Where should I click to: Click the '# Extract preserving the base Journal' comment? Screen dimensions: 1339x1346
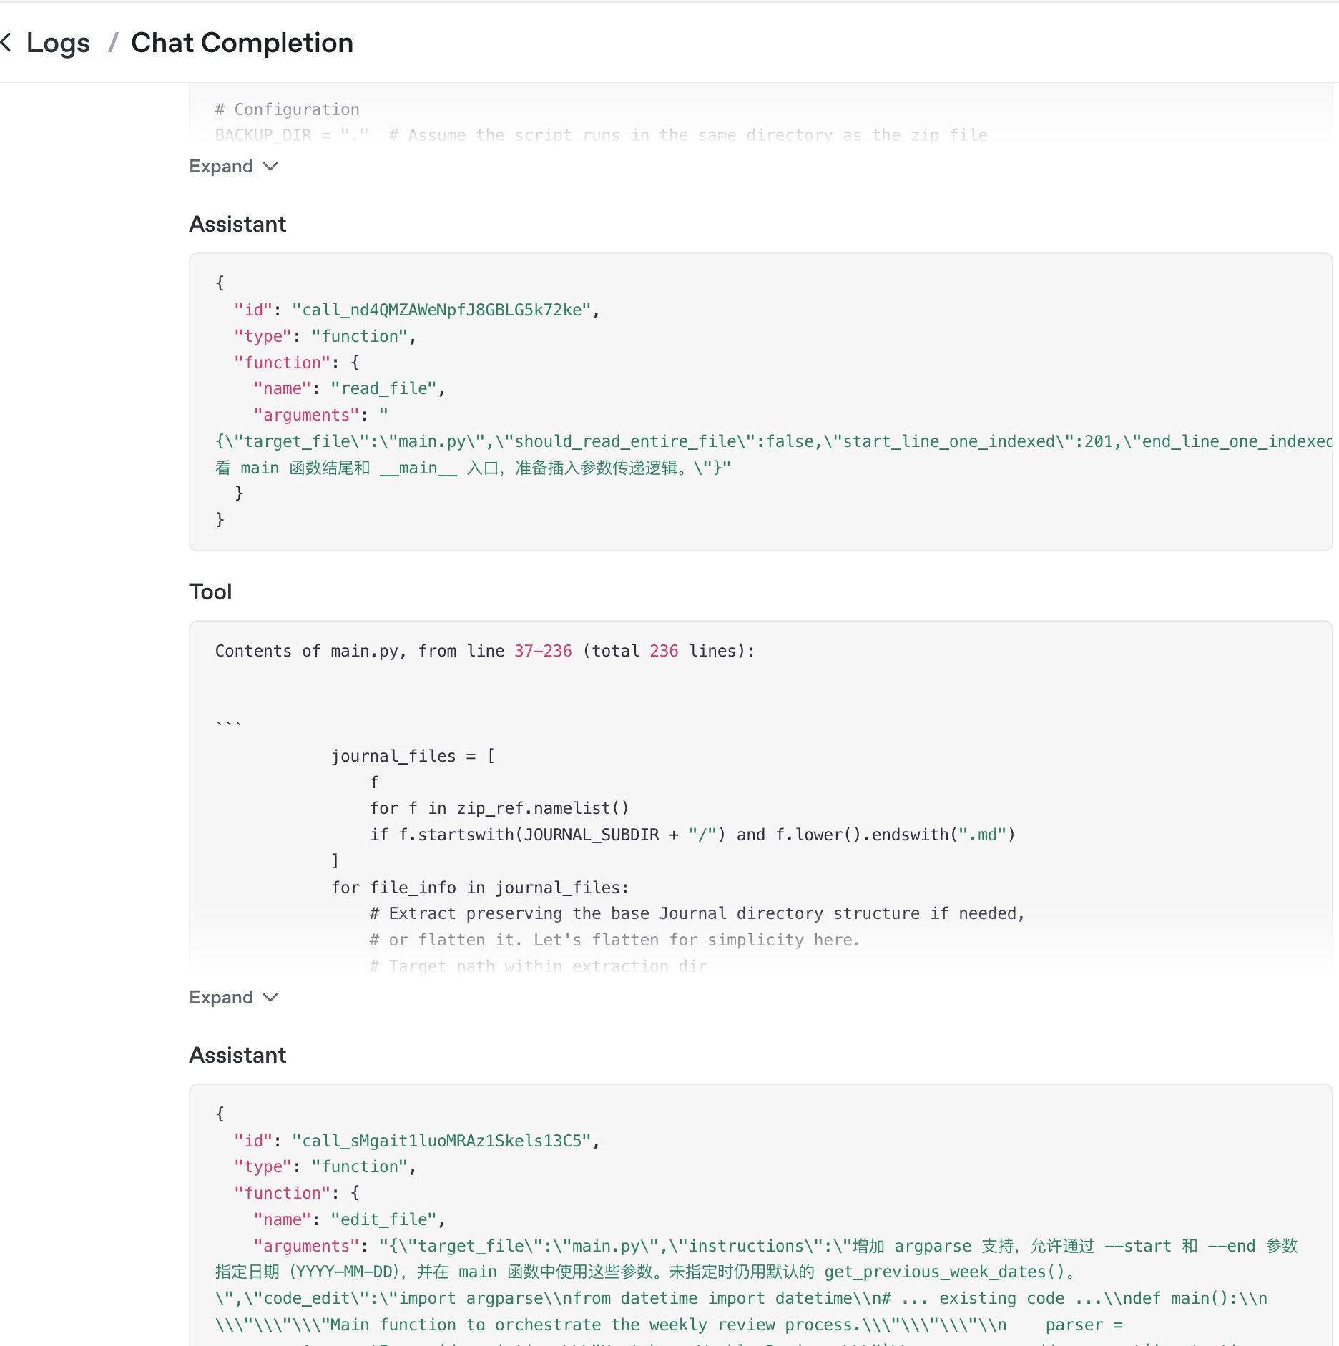click(697, 913)
